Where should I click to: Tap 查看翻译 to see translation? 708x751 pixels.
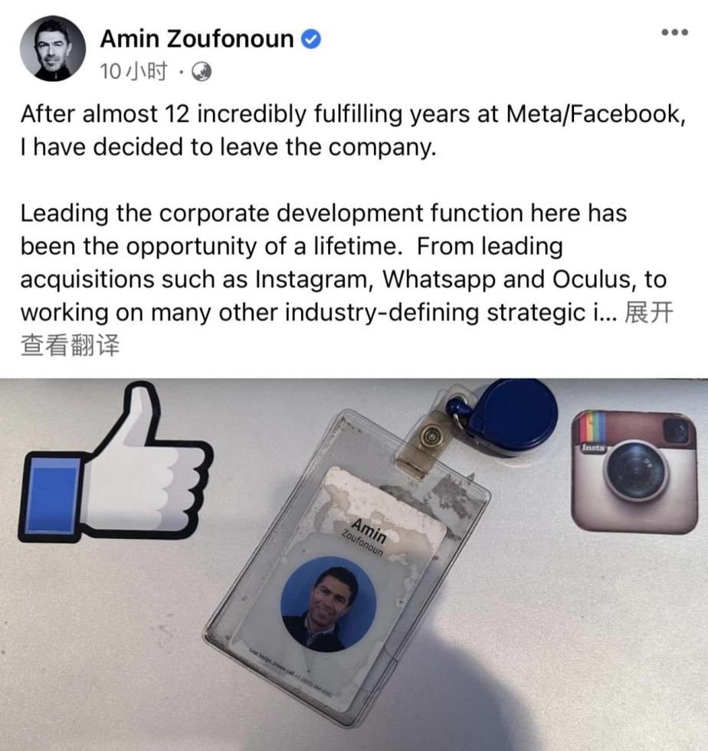click(70, 346)
